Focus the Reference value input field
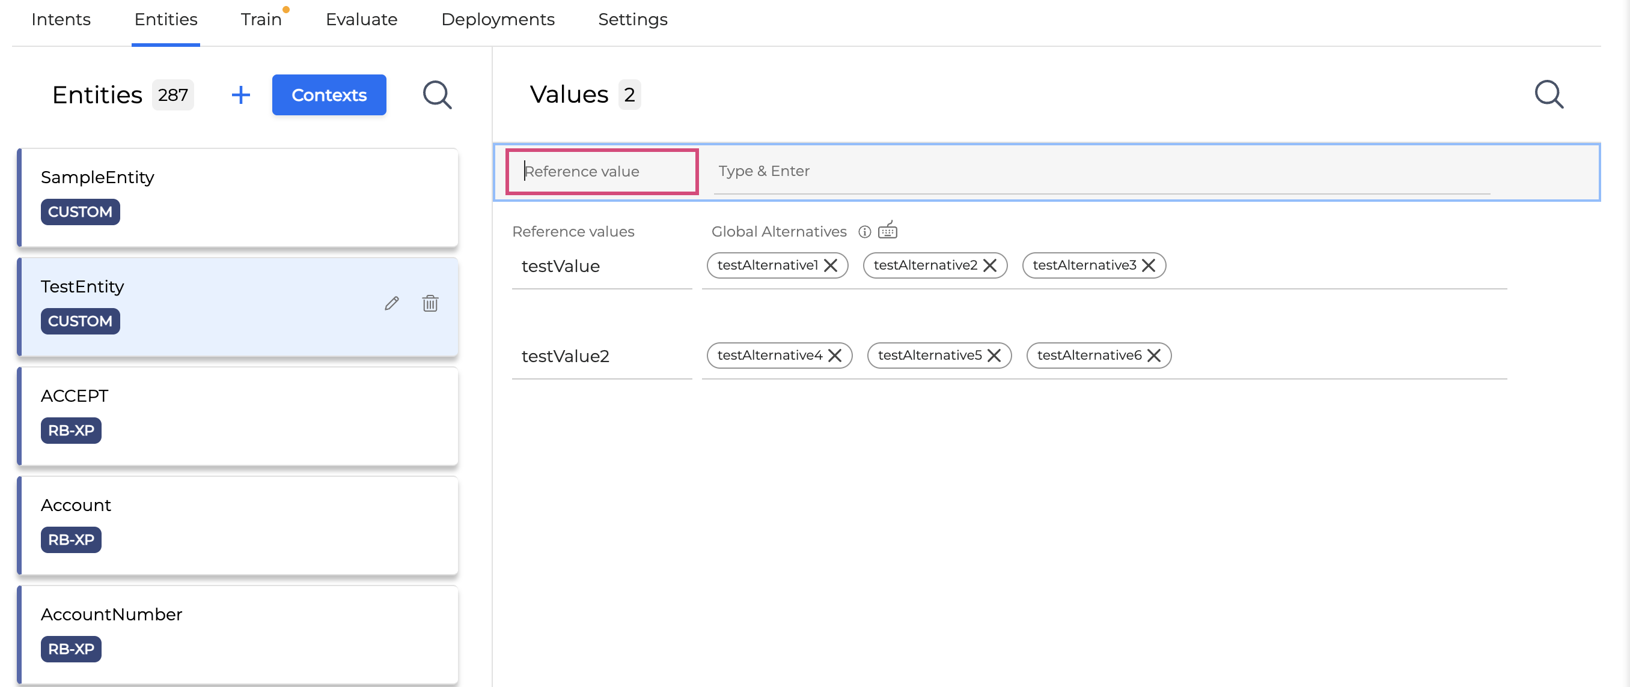The image size is (1630, 687). pyautogui.click(x=601, y=171)
